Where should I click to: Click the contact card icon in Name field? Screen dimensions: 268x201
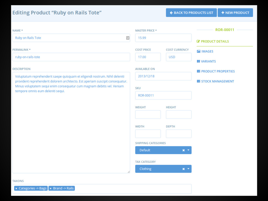click(128, 38)
